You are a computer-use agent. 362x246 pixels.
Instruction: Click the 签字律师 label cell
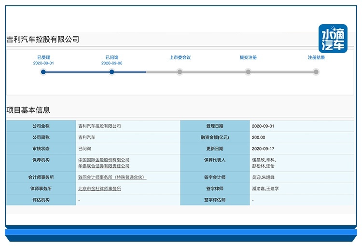(215, 189)
